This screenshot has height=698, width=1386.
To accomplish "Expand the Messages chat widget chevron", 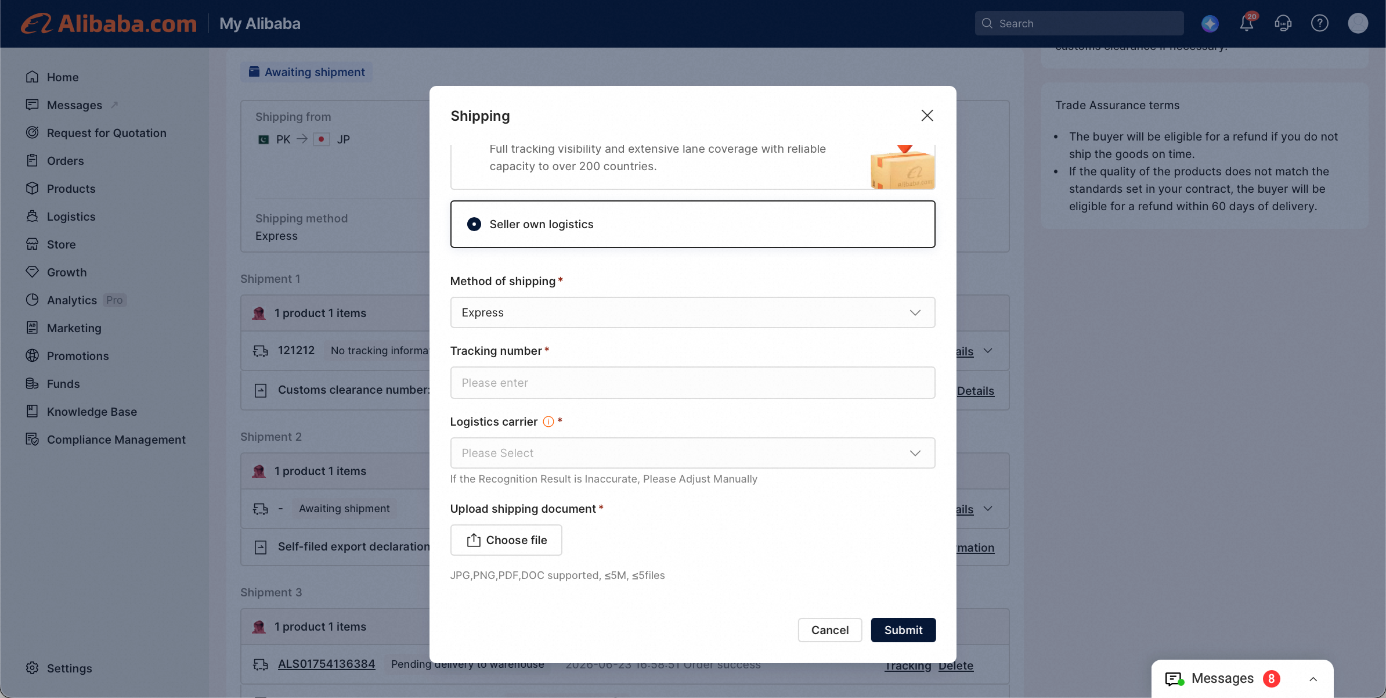I will [x=1313, y=679].
